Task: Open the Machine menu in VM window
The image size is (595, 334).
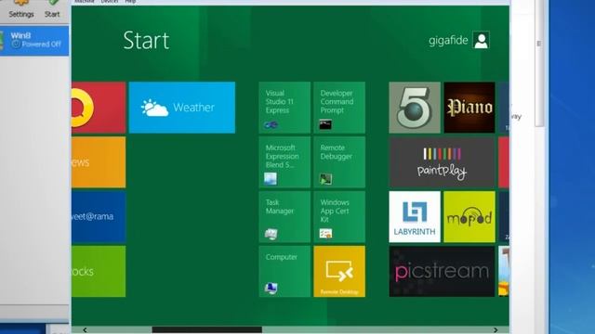Action: (x=85, y=2)
